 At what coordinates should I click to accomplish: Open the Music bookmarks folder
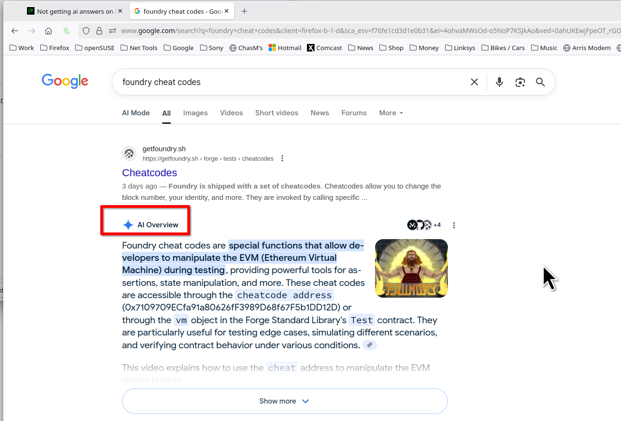pos(544,48)
